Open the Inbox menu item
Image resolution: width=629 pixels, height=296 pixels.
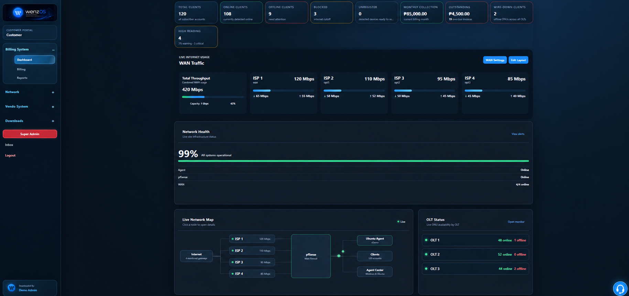point(9,145)
